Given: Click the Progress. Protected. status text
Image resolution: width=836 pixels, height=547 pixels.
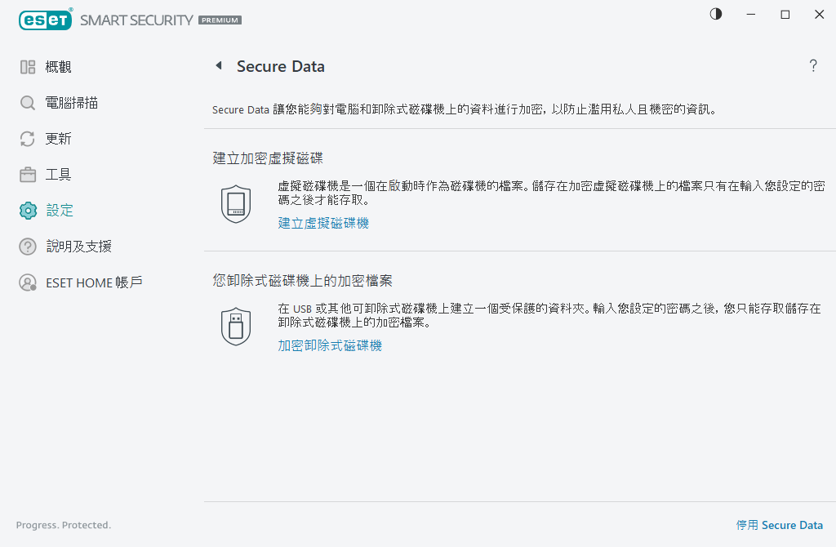Looking at the screenshot, I should (x=63, y=525).
